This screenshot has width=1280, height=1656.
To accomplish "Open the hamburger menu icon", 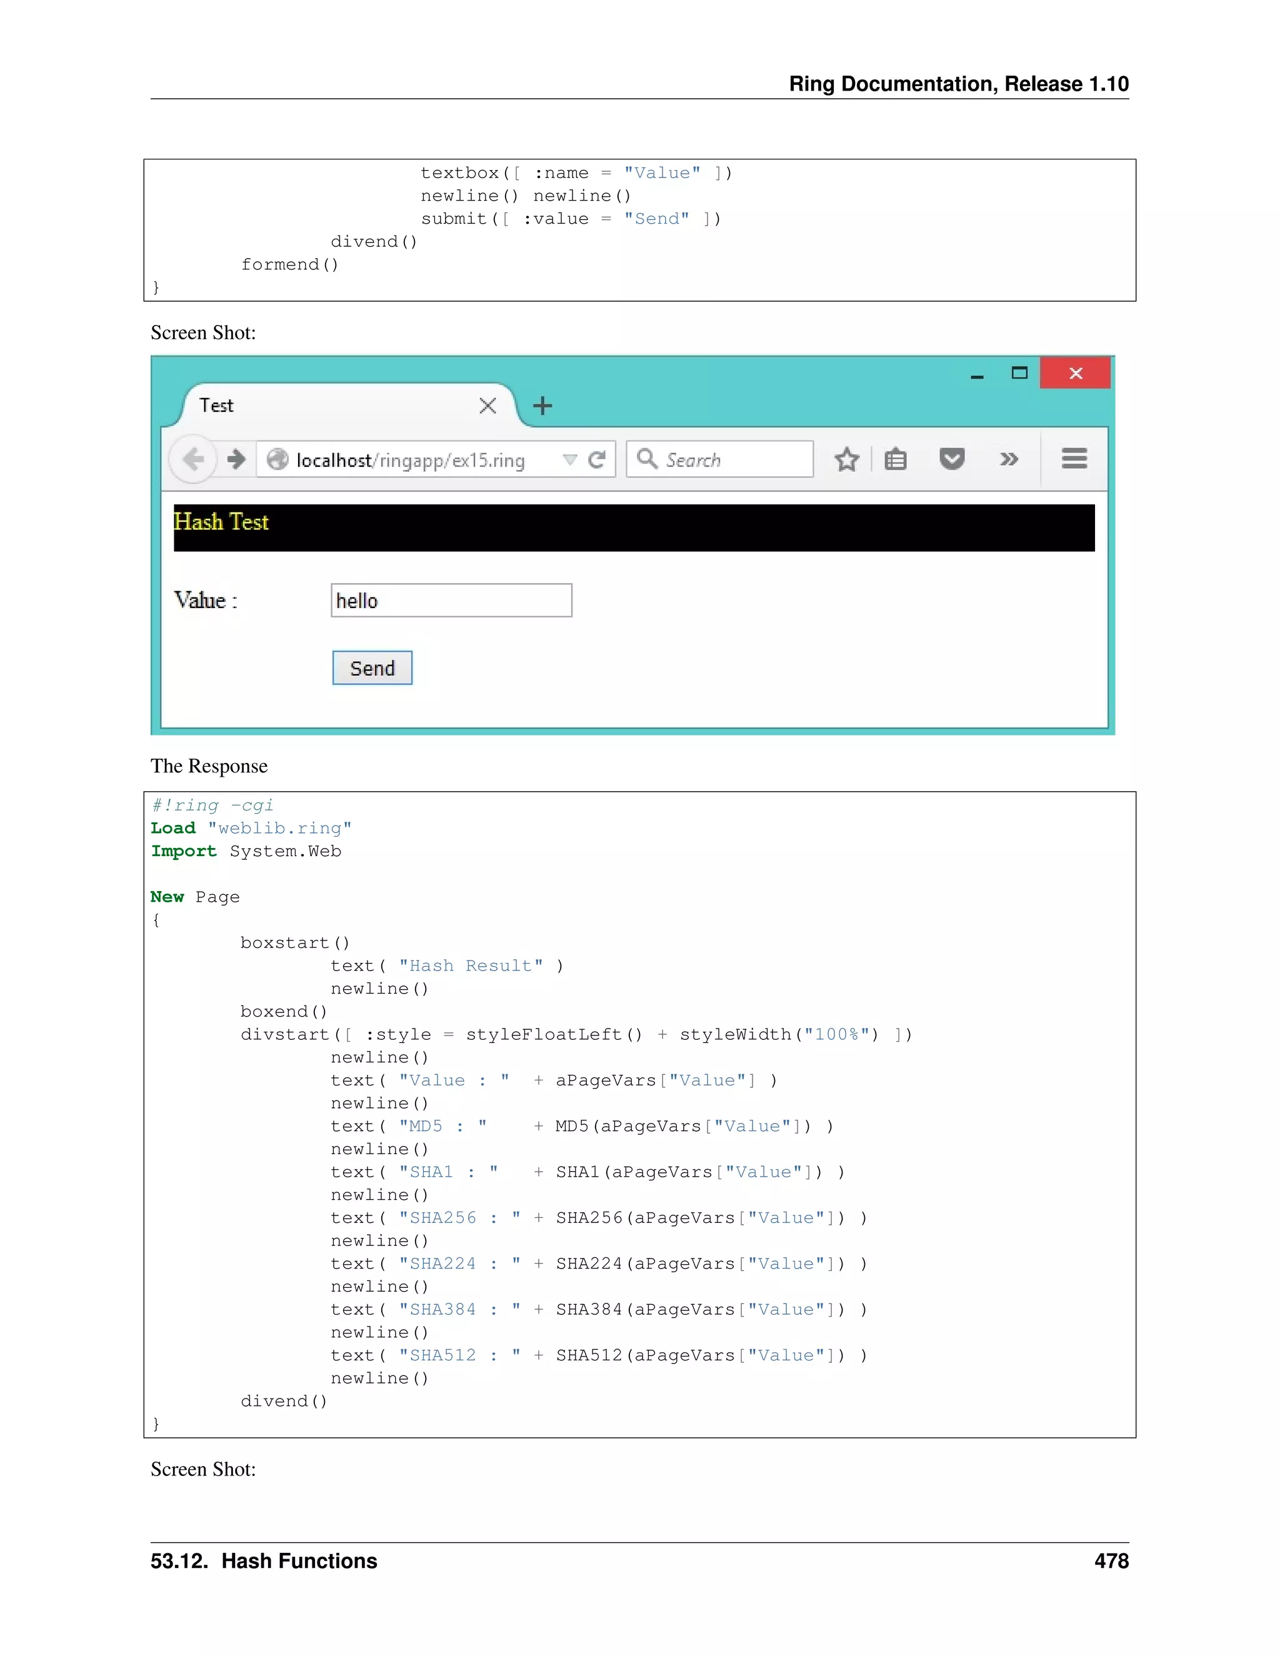I will click(1074, 459).
